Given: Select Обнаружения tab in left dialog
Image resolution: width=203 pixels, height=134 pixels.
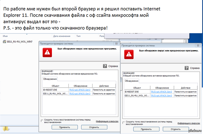Looking at the screenshot, I should tap(50, 79).
